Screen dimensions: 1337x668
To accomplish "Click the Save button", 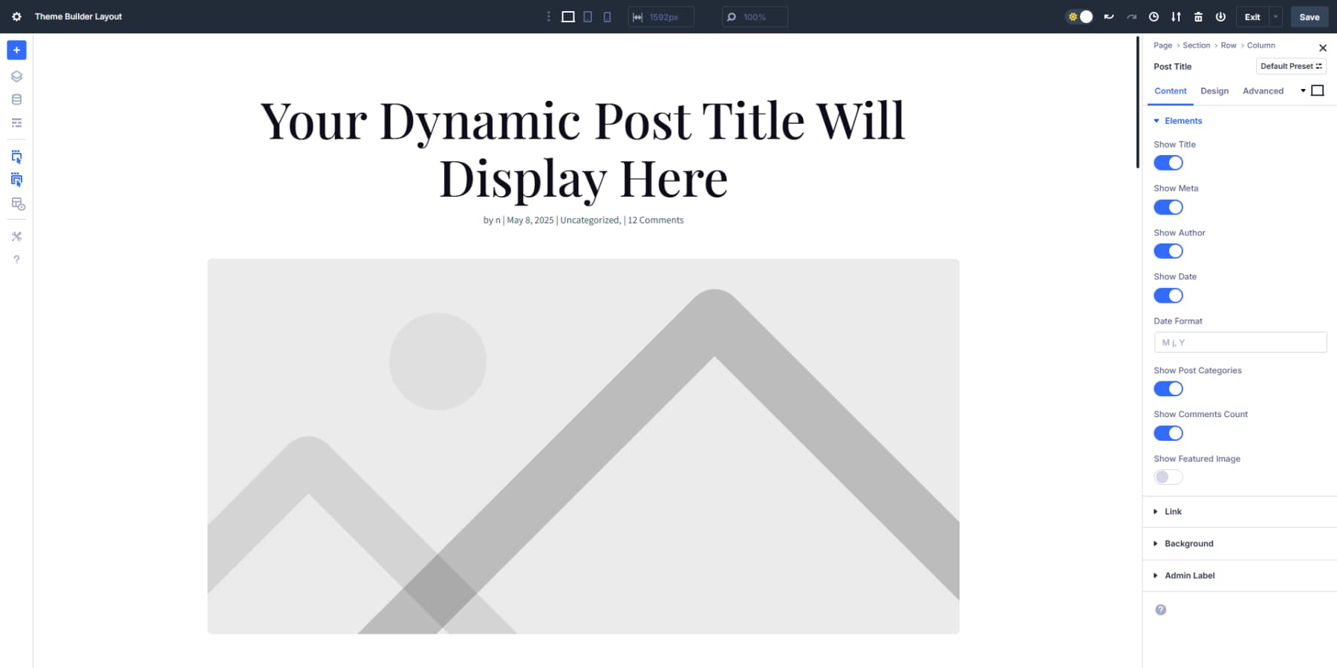I will tap(1310, 16).
